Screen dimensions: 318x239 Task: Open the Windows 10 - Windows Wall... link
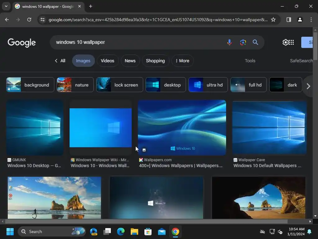[100, 166]
